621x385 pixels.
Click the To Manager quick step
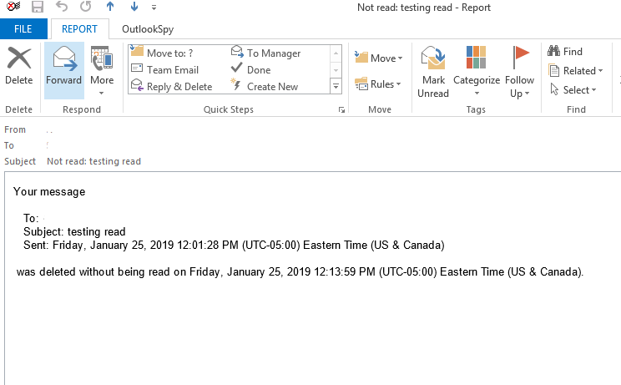(265, 53)
